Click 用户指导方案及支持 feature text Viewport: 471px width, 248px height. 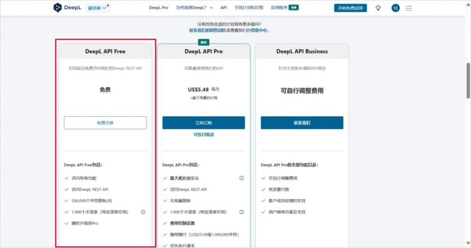287,212
